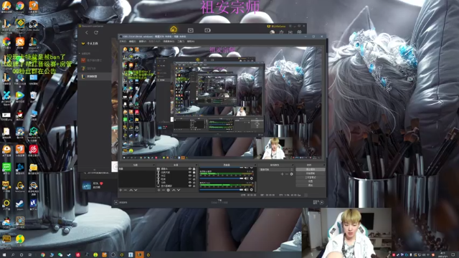Viewport: 459px width, 258px height.
Task: Toggle visibility eye of the first source
Action: pos(189,169)
